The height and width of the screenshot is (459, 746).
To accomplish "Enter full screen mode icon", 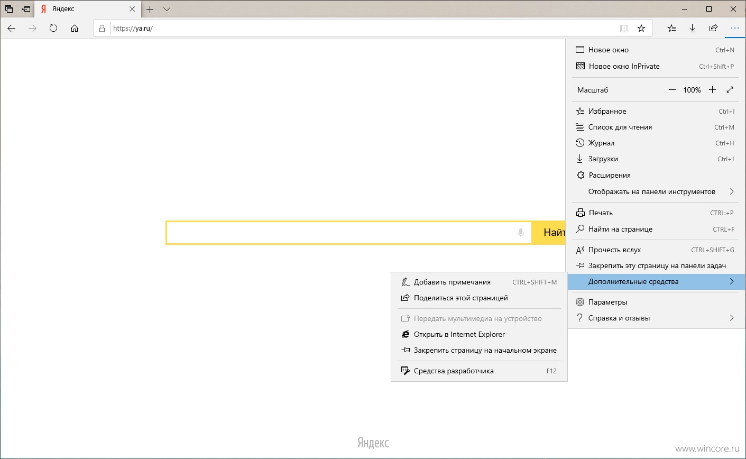I will click(730, 90).
